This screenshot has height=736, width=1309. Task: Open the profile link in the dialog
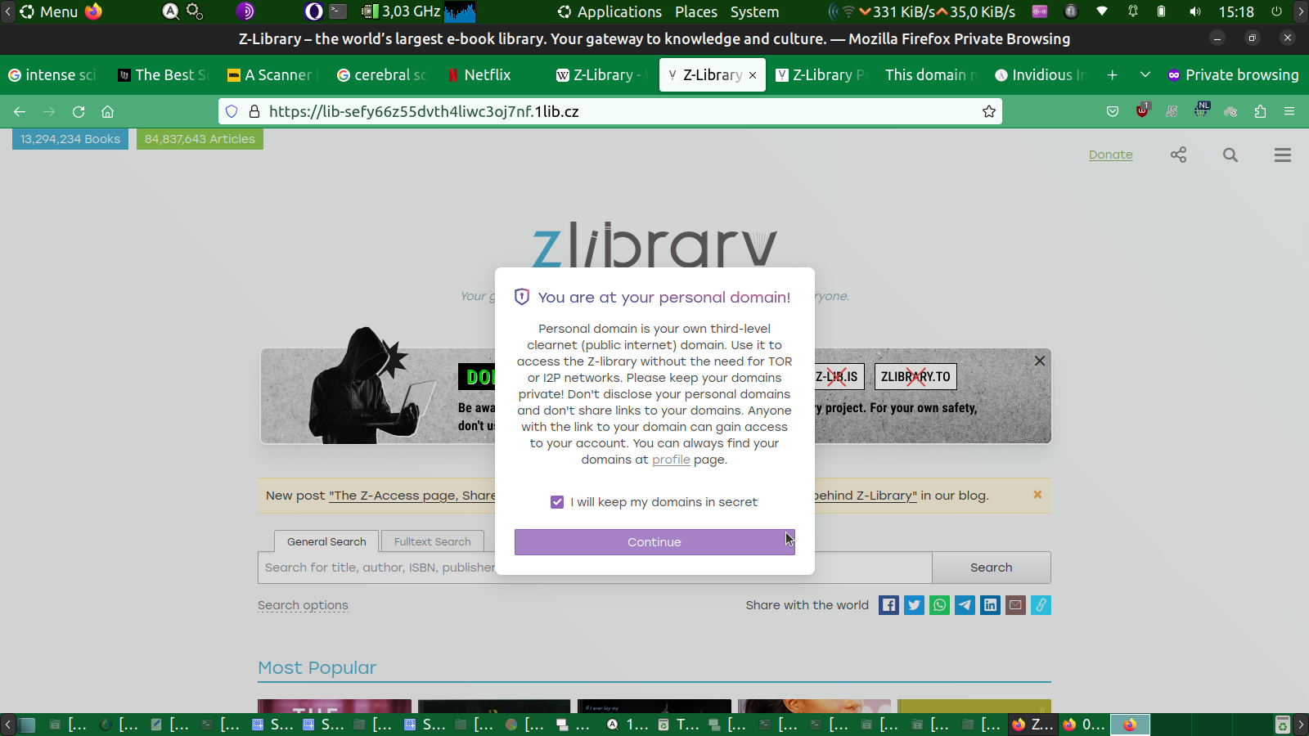(671, 460)
